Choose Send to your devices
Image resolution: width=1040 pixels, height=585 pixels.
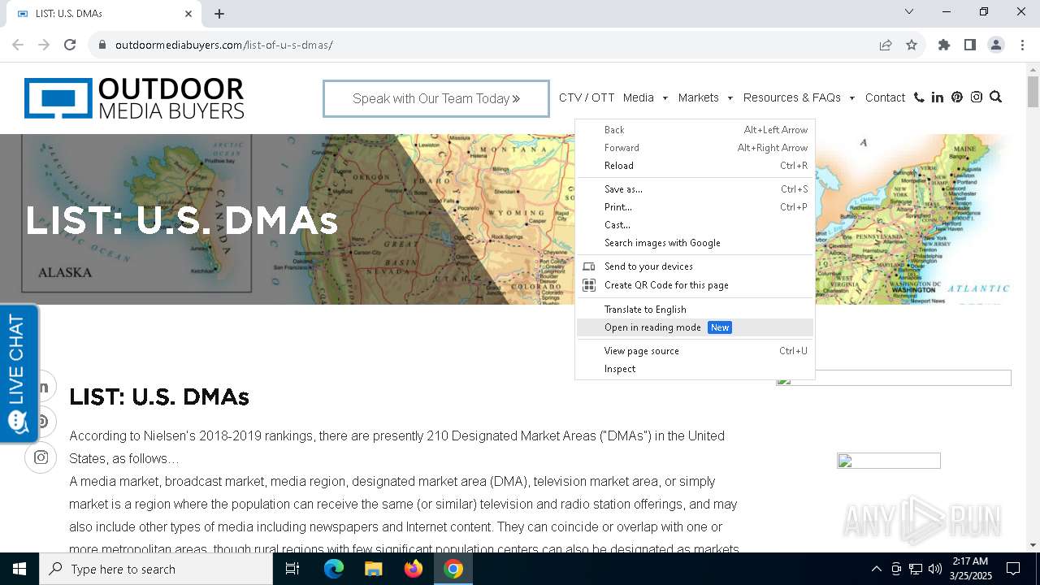coord(695,266)
